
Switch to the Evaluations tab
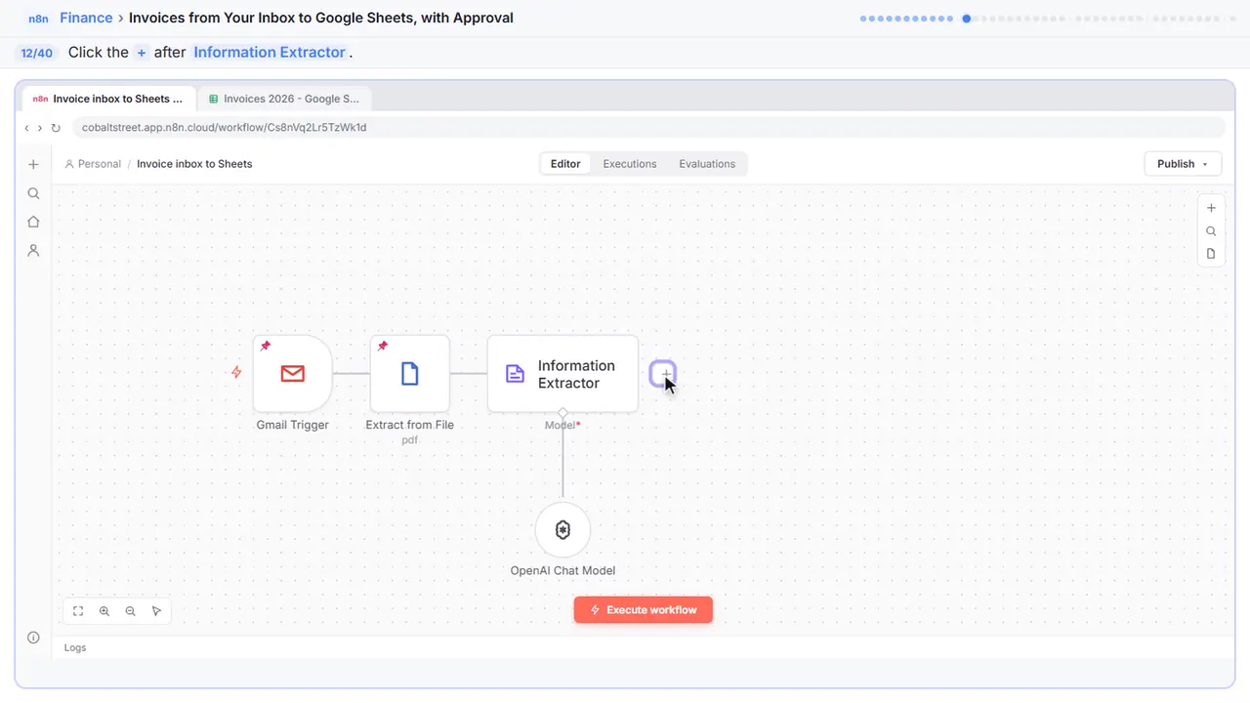(x=707, y=164)
